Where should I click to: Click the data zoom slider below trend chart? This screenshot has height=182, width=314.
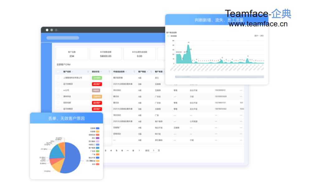pyautogui.click(x=219, y=76)
